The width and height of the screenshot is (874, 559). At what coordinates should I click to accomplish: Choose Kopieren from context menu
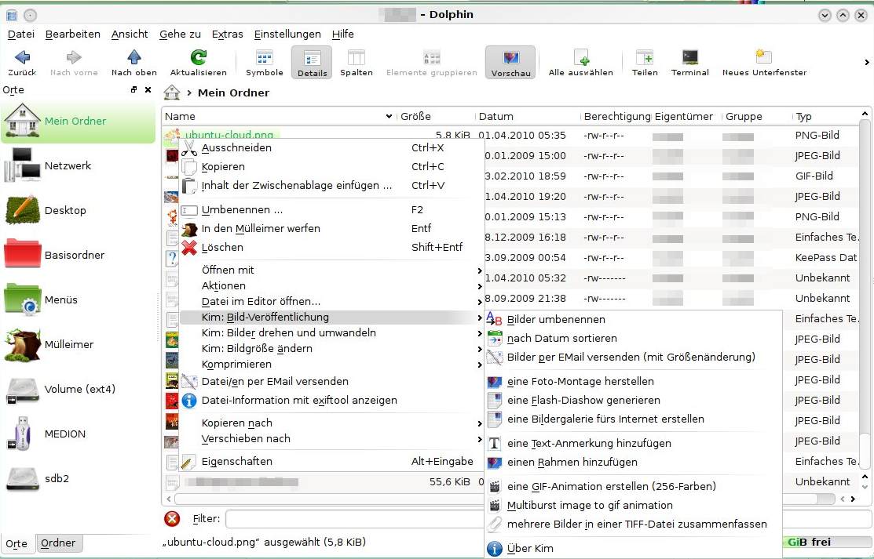click(331, 166)
